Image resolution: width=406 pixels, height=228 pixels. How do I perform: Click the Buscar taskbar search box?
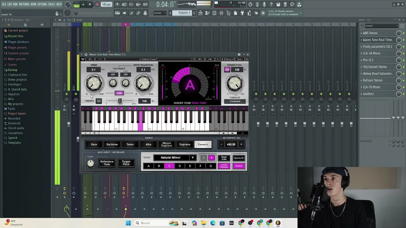pyautogui.click(x=156, y=223)
